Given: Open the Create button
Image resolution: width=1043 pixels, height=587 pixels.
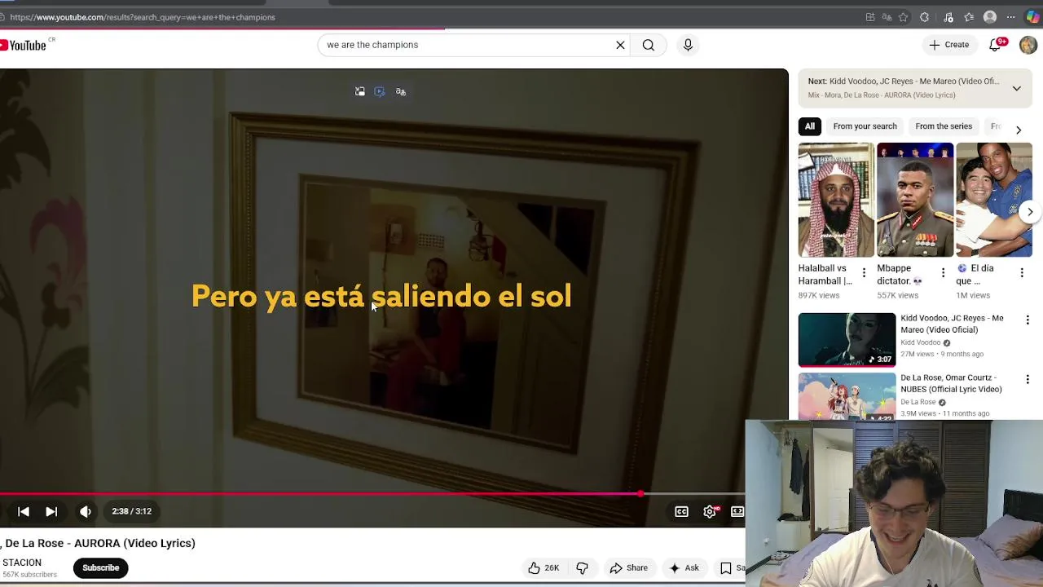Looking at the screenshot, I should click(x=949, y=45).
